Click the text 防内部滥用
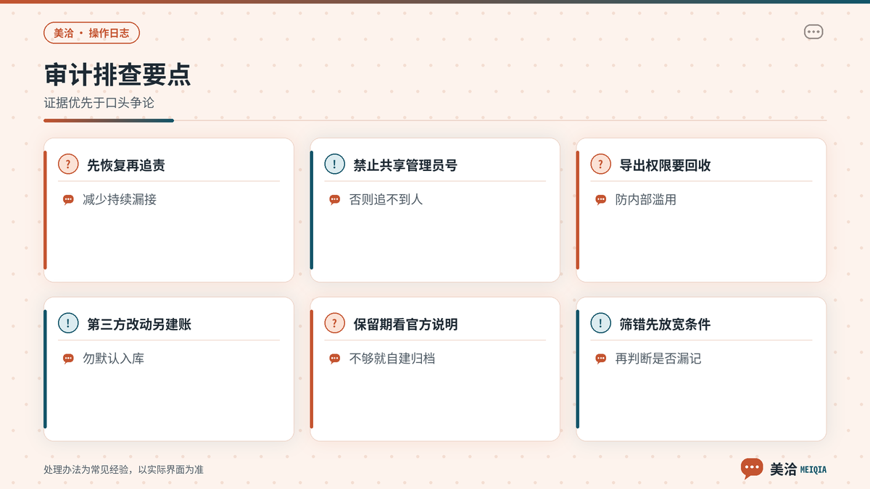The image size is (870, 489). tap(646, 199)
